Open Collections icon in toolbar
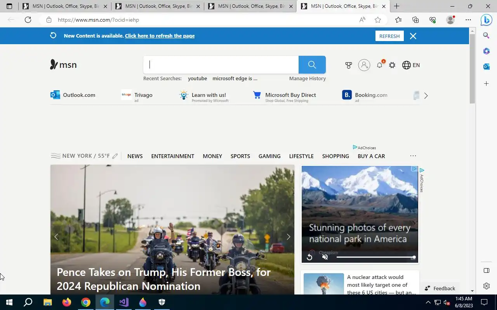This screenshot has height=310, width=497. coord(415,20)
